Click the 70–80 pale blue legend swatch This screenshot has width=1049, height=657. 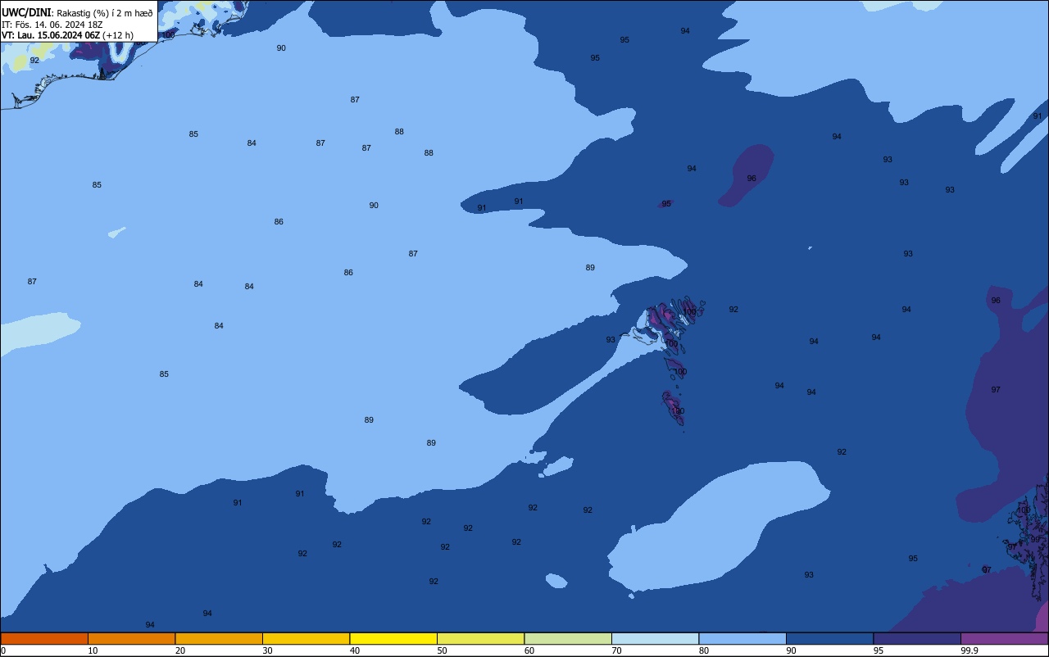tap(655, 638)
